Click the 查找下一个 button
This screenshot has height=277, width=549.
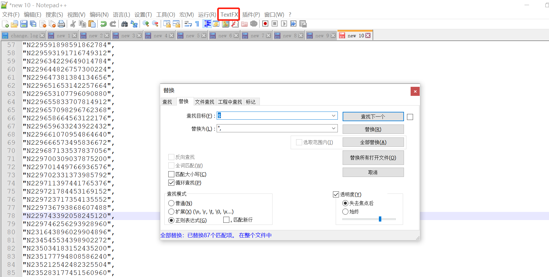[373, 117]
